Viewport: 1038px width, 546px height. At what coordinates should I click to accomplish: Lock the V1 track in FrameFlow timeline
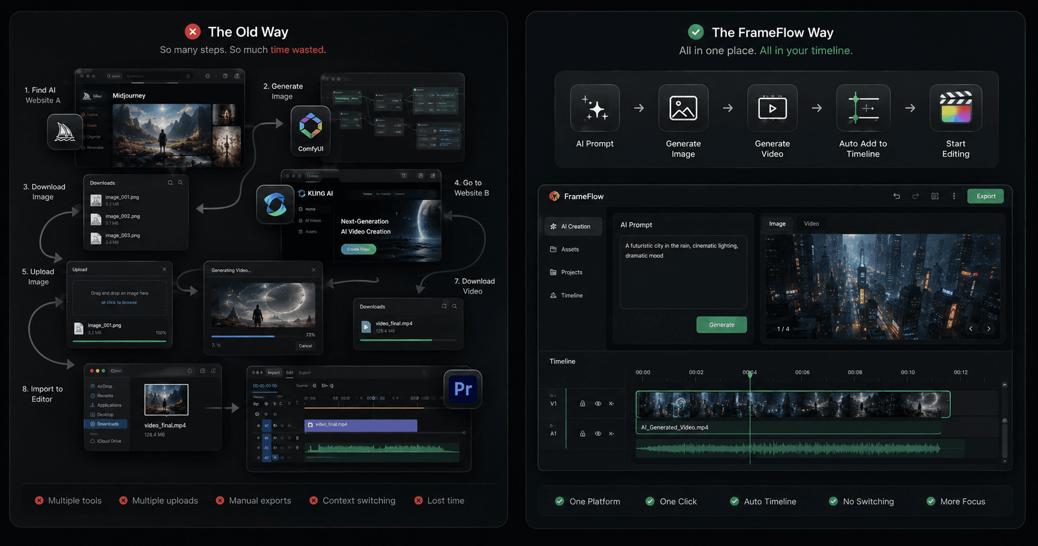(x=582, y=404)
